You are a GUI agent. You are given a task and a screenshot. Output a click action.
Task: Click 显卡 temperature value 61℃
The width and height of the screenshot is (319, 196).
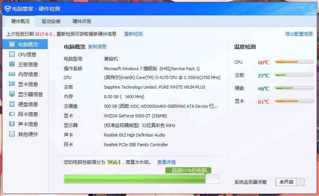click(264, 102)
